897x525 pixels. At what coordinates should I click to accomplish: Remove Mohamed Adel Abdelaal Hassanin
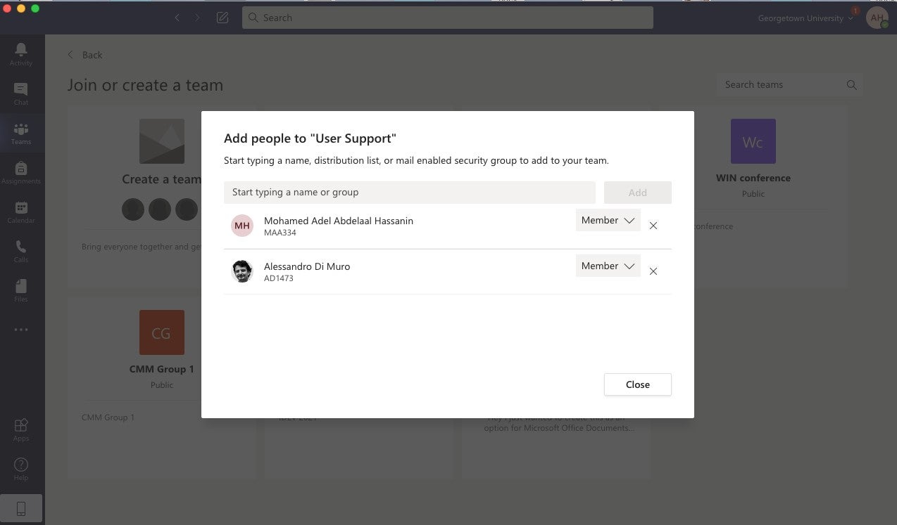coord(653,226)
